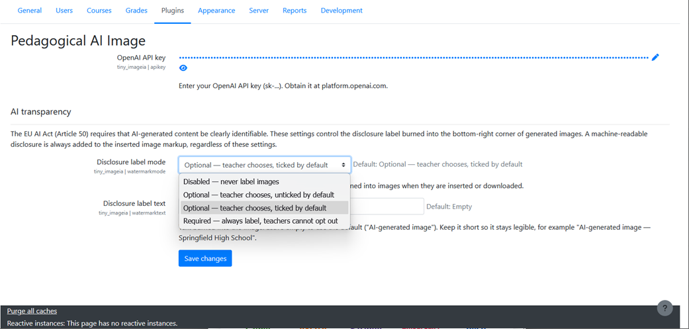This screenshot has height=329, width=689.
Task: Select highlighted 'ticked by default' list option
Action: pos(264,208)
